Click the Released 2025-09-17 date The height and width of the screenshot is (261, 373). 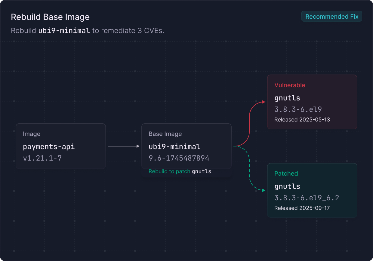click(302, 208)
